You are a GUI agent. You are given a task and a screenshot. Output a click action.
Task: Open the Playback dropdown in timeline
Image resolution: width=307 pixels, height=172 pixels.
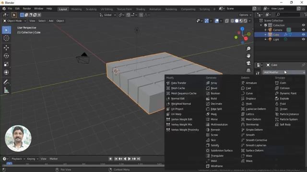(x=18, y=159)
